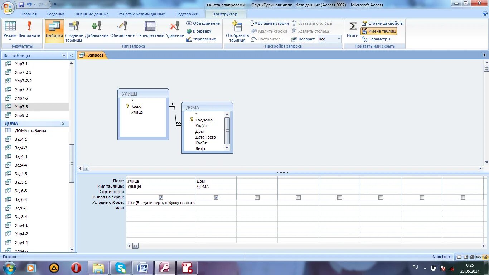
Task: Uncheck Вывод на экран for Улица
Action: coord(161,197)
